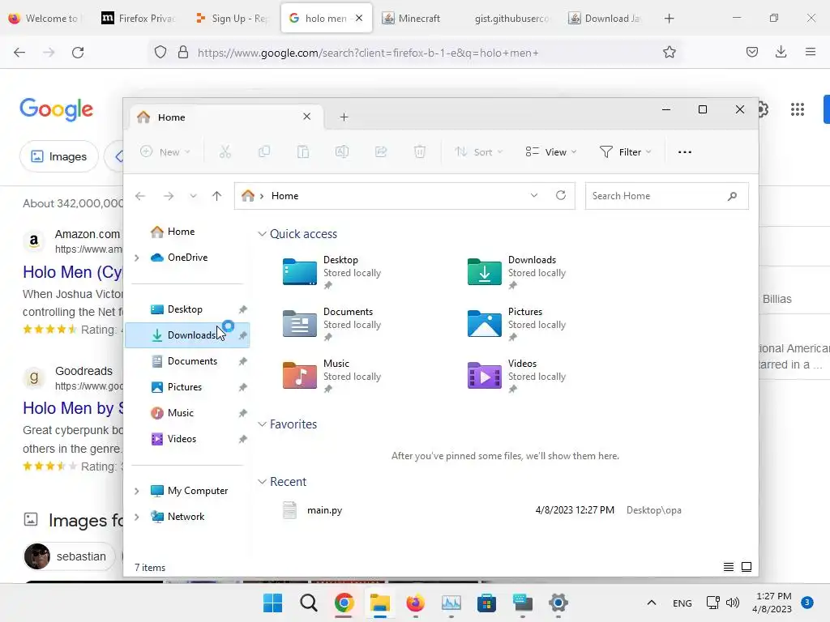Open the Downloads folder in Quick access

pyautogui.click(x=516, y=272)
